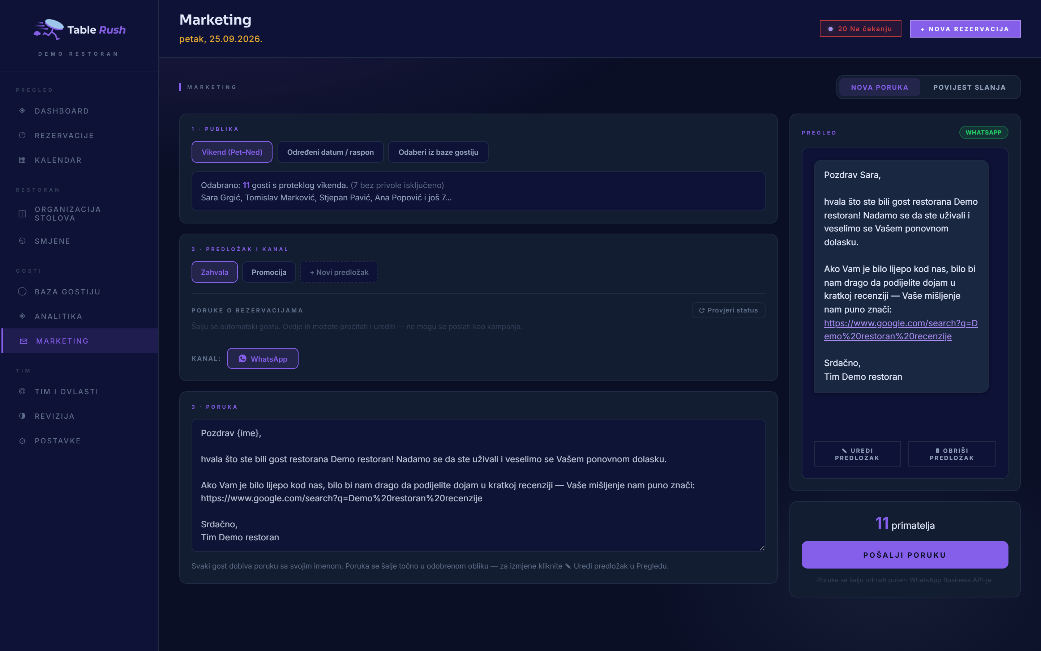This screenshot has height=651, width=1041.
Task: Switch to Nova poruka tab
Action: (880, 88)
